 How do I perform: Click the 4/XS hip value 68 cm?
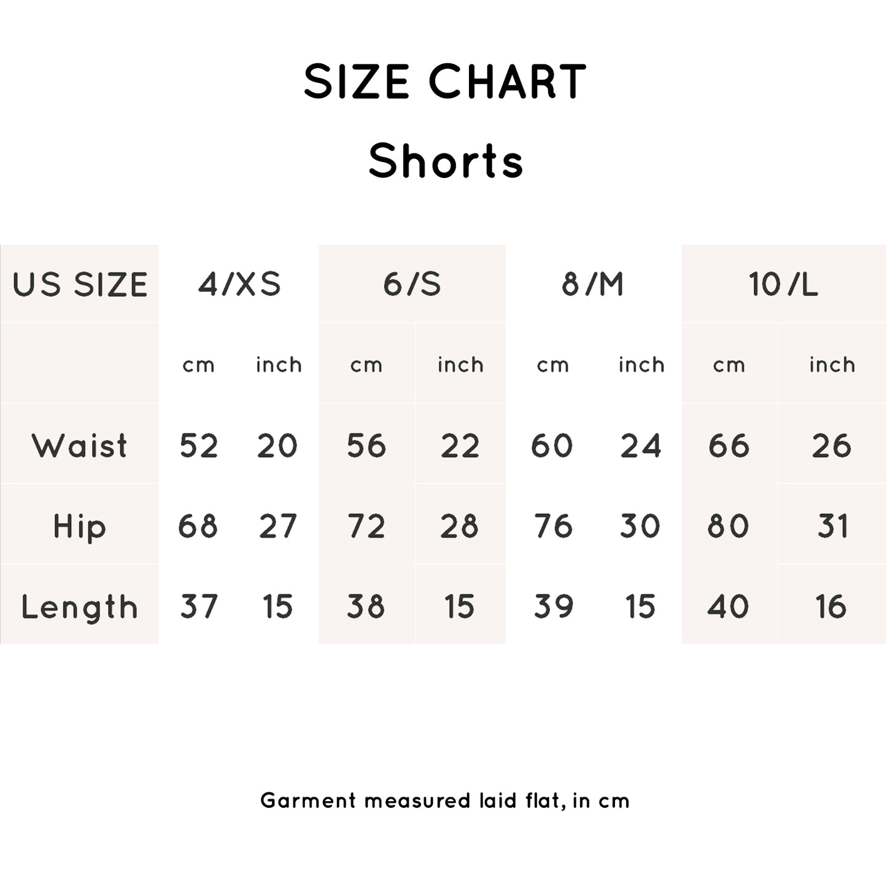198,526
